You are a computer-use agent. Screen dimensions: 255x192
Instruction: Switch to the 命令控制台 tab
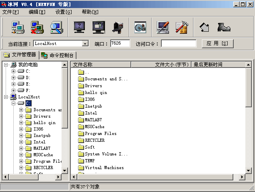click(x=58, y=55)
